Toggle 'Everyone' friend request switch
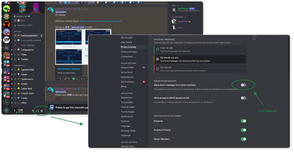Screen dimensions: 294x152 [x=243, y=121]
